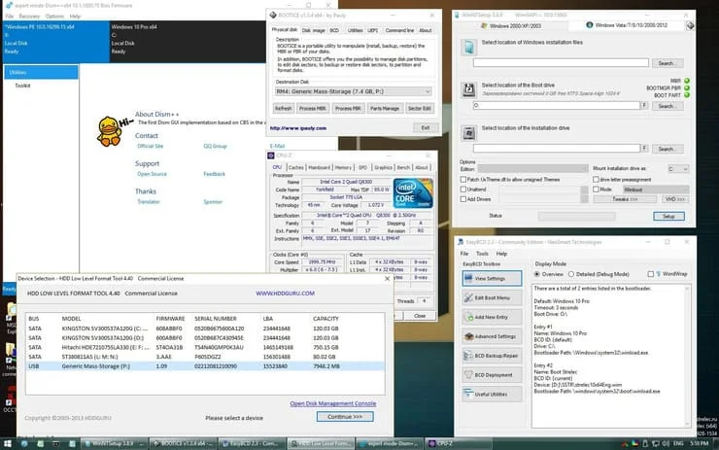
Task: Click F button beside Installation drive field
Action: [x=644, y=148]
